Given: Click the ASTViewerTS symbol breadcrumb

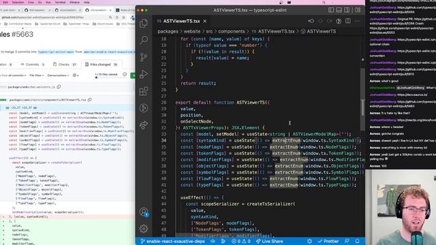Looking at the screenshot, I should click(x=318, y=31).
